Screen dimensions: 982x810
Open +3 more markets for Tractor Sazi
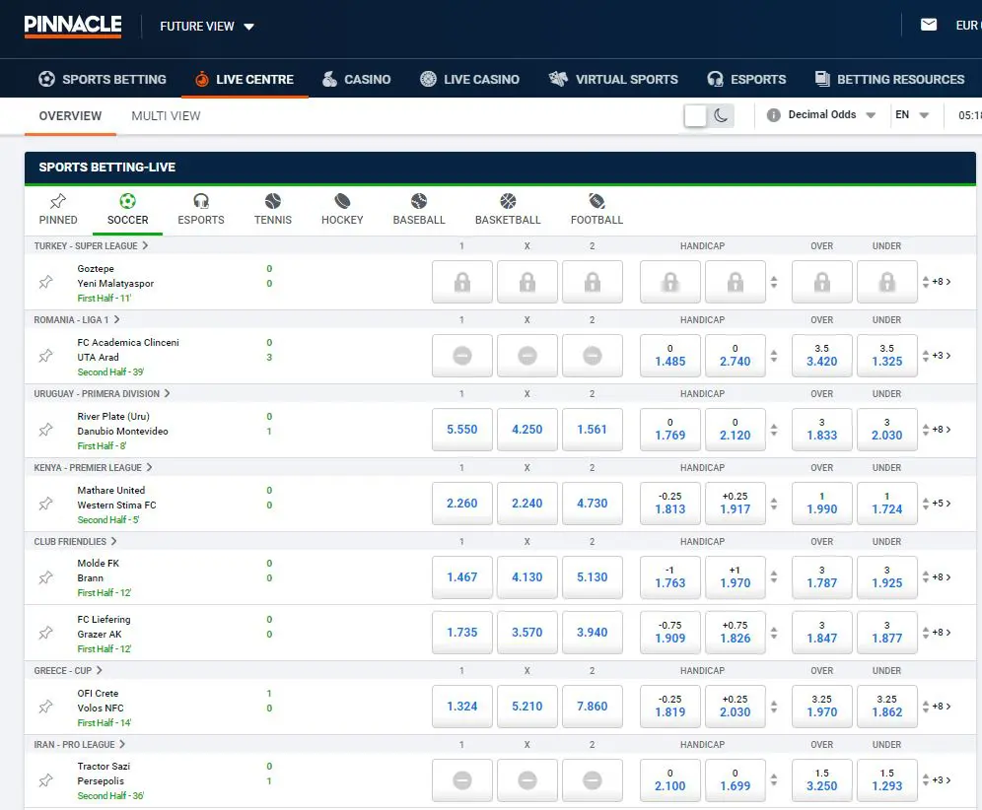tap(942, 780)
